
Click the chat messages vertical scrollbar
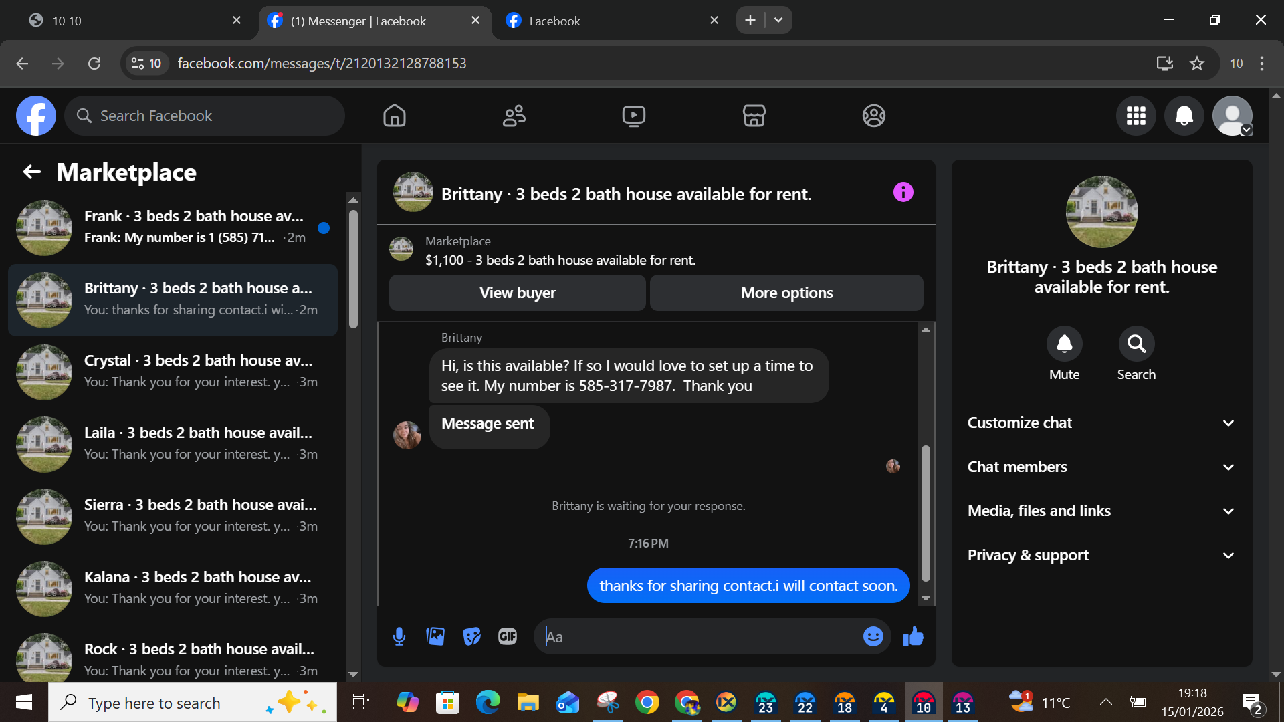point(926,513)
